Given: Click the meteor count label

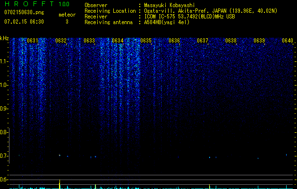Looking at the screenshot, I should 67,15.
